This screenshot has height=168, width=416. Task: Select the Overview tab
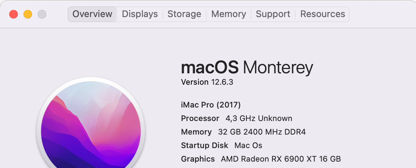point(92,14)
